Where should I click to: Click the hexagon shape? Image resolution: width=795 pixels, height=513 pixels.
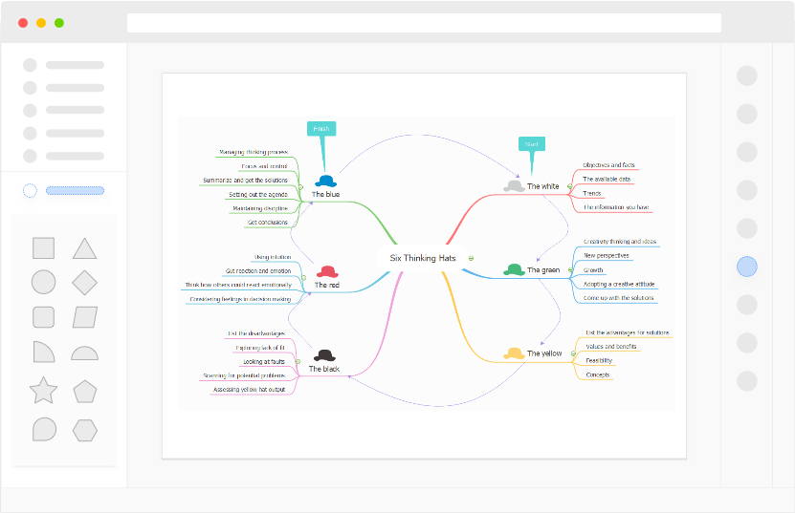coord(84,430)
